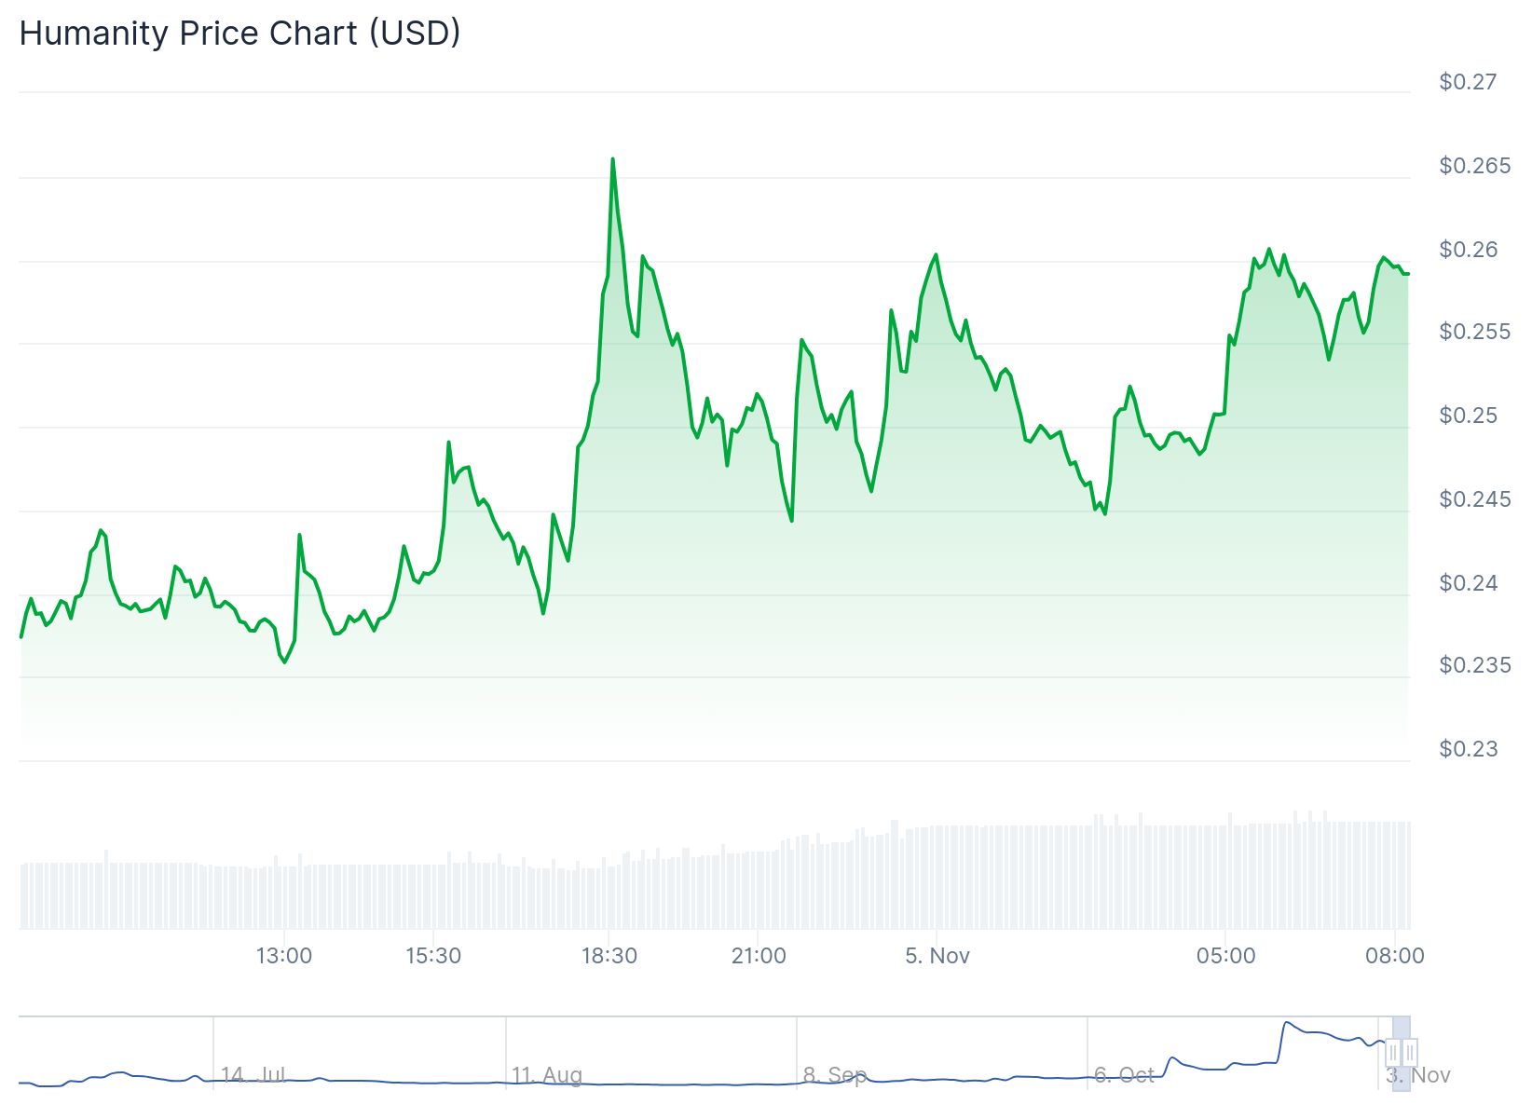Click the left navigator range handle

(1393, 1053)
